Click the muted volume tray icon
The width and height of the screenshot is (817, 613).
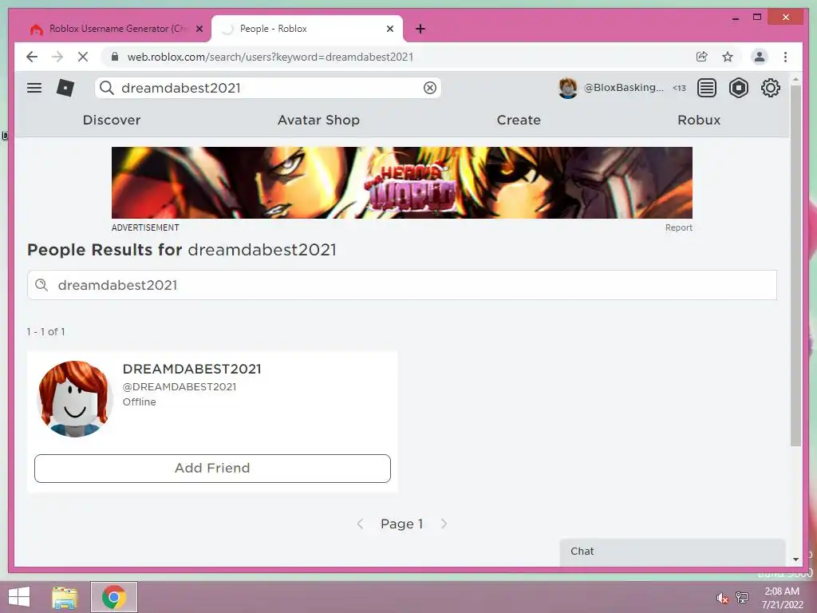click(722, 599)
